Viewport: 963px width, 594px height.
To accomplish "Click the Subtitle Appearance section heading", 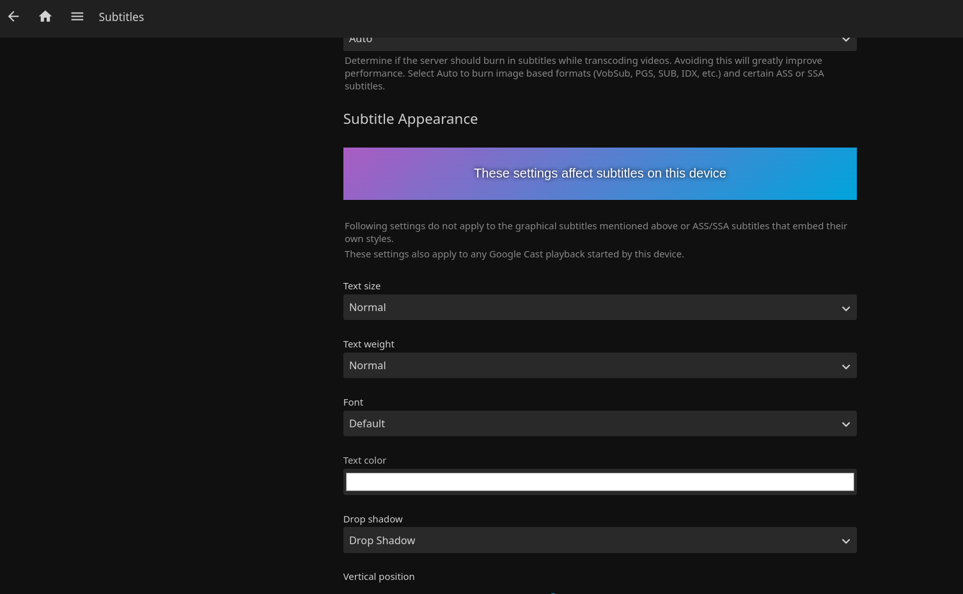I will point(410,119).
